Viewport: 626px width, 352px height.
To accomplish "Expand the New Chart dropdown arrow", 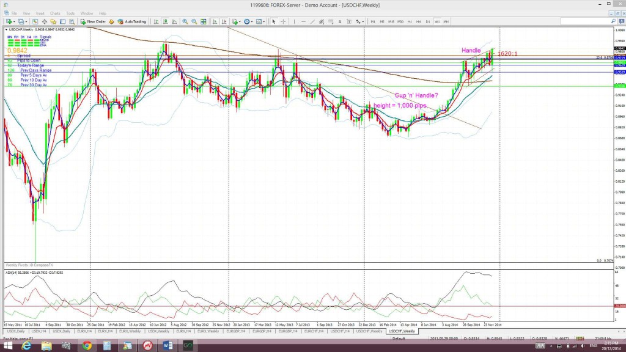I will coord(14,21).
